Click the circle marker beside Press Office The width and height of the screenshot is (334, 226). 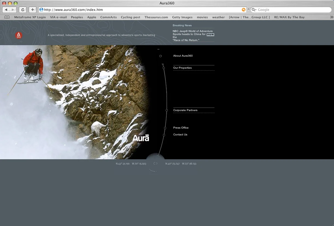click(165, 128)
